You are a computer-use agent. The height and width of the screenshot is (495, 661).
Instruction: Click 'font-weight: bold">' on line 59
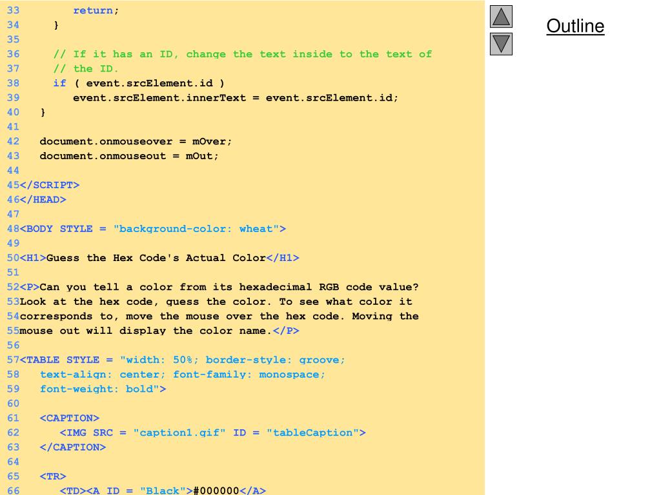point(103,389)
